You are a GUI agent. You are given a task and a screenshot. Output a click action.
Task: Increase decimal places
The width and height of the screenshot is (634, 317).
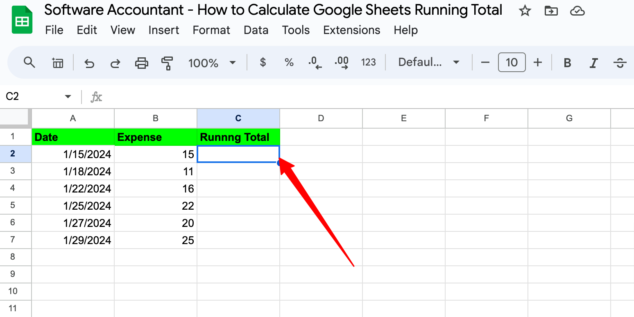(x=342, y=63)
